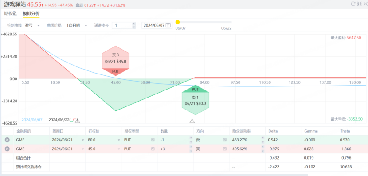Click the quantity -1 stepper
Screen dimensions: 368x176
point(191,140)
